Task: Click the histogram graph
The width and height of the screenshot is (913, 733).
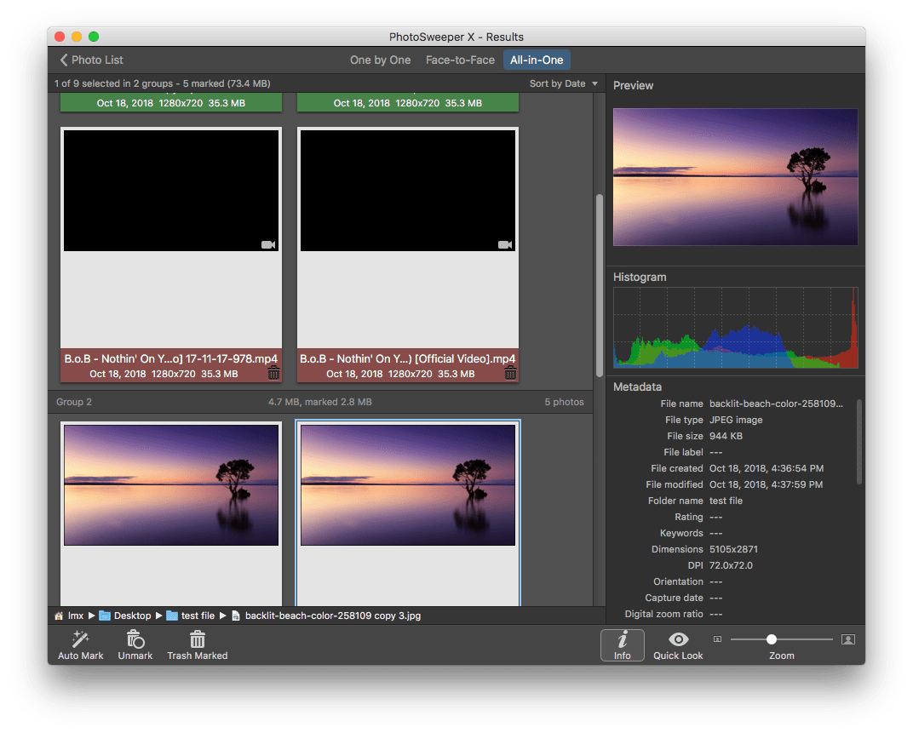Action: (735, 327)
